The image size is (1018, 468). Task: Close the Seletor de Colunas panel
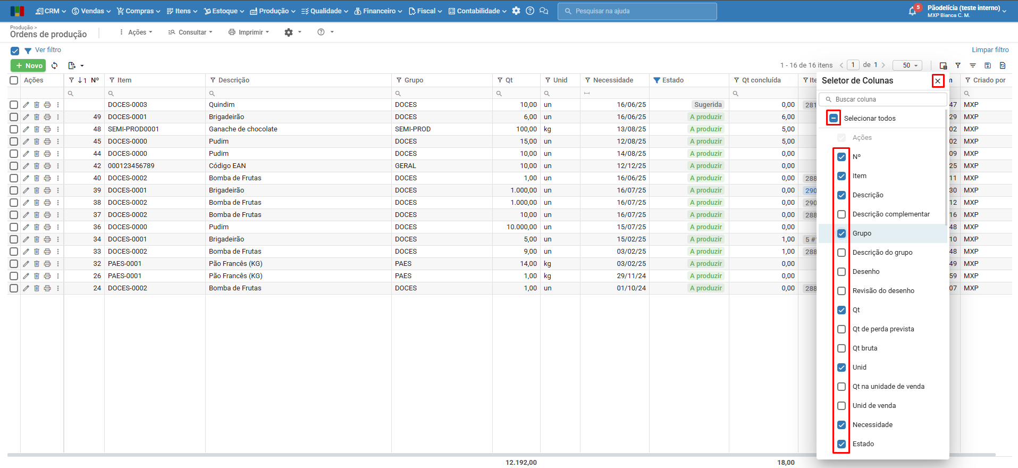(938, 81)
